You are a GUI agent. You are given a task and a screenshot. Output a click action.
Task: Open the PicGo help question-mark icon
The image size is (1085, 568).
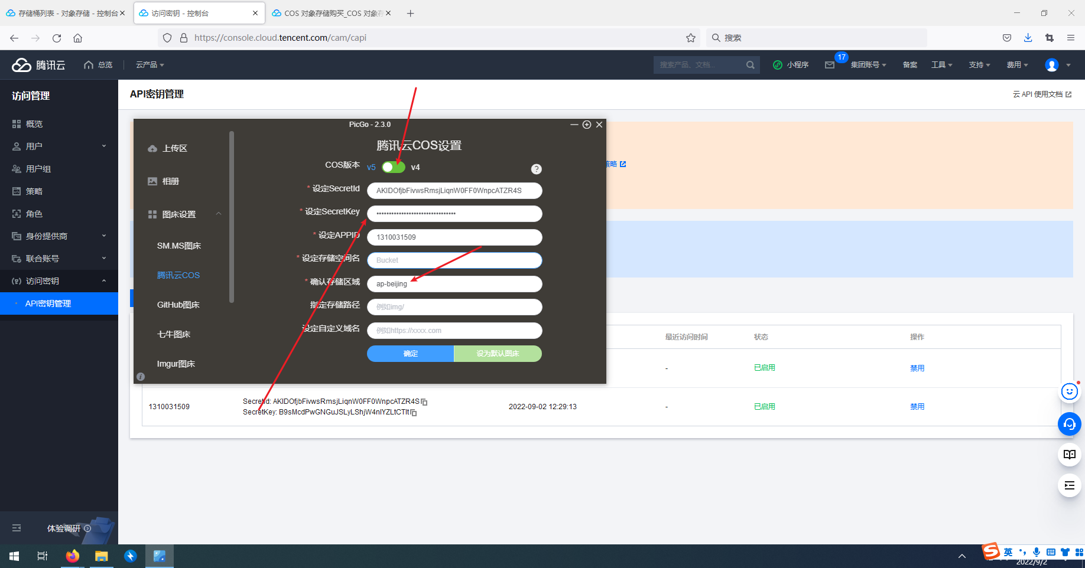tap(537, 169)
